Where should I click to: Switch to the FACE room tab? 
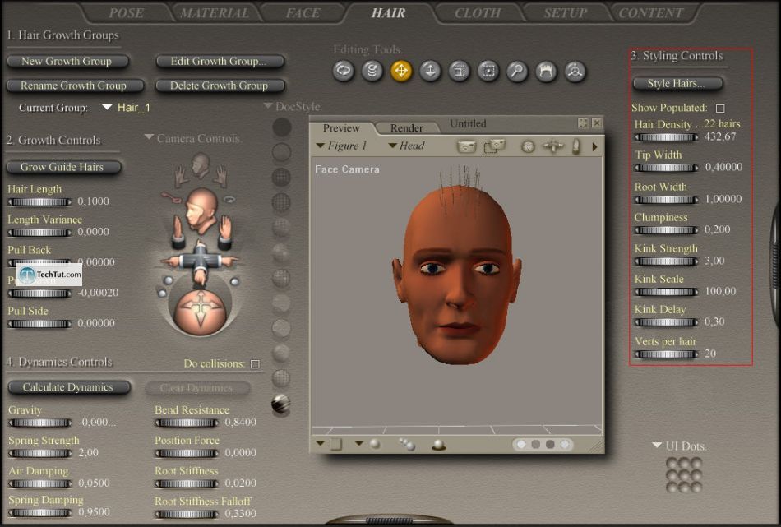click(303, 13)
